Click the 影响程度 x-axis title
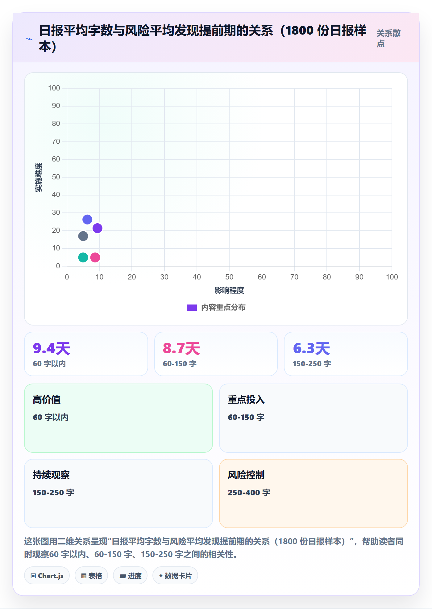 (229, 290)
